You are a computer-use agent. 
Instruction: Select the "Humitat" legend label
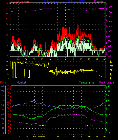coord(21,82)
